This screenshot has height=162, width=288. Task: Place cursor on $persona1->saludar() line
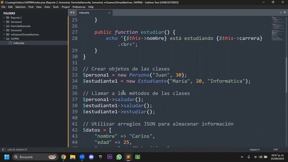pyautogui.click(x=113, y=99)
